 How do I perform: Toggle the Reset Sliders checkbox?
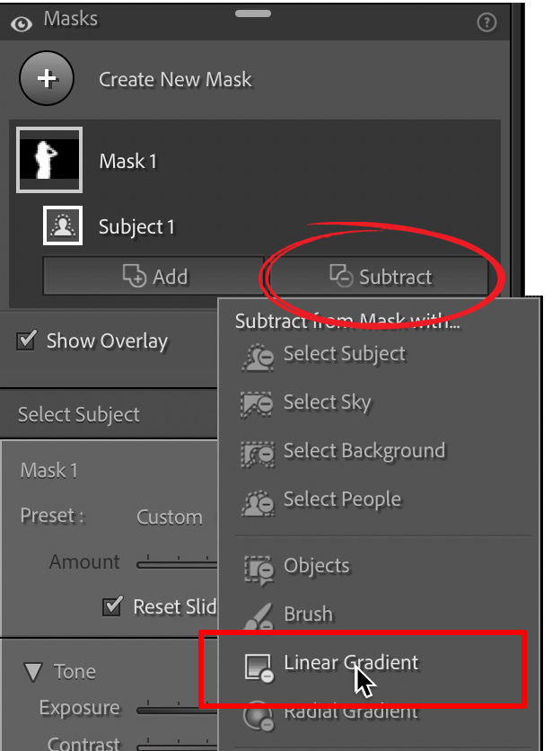(x=113, y=606)
